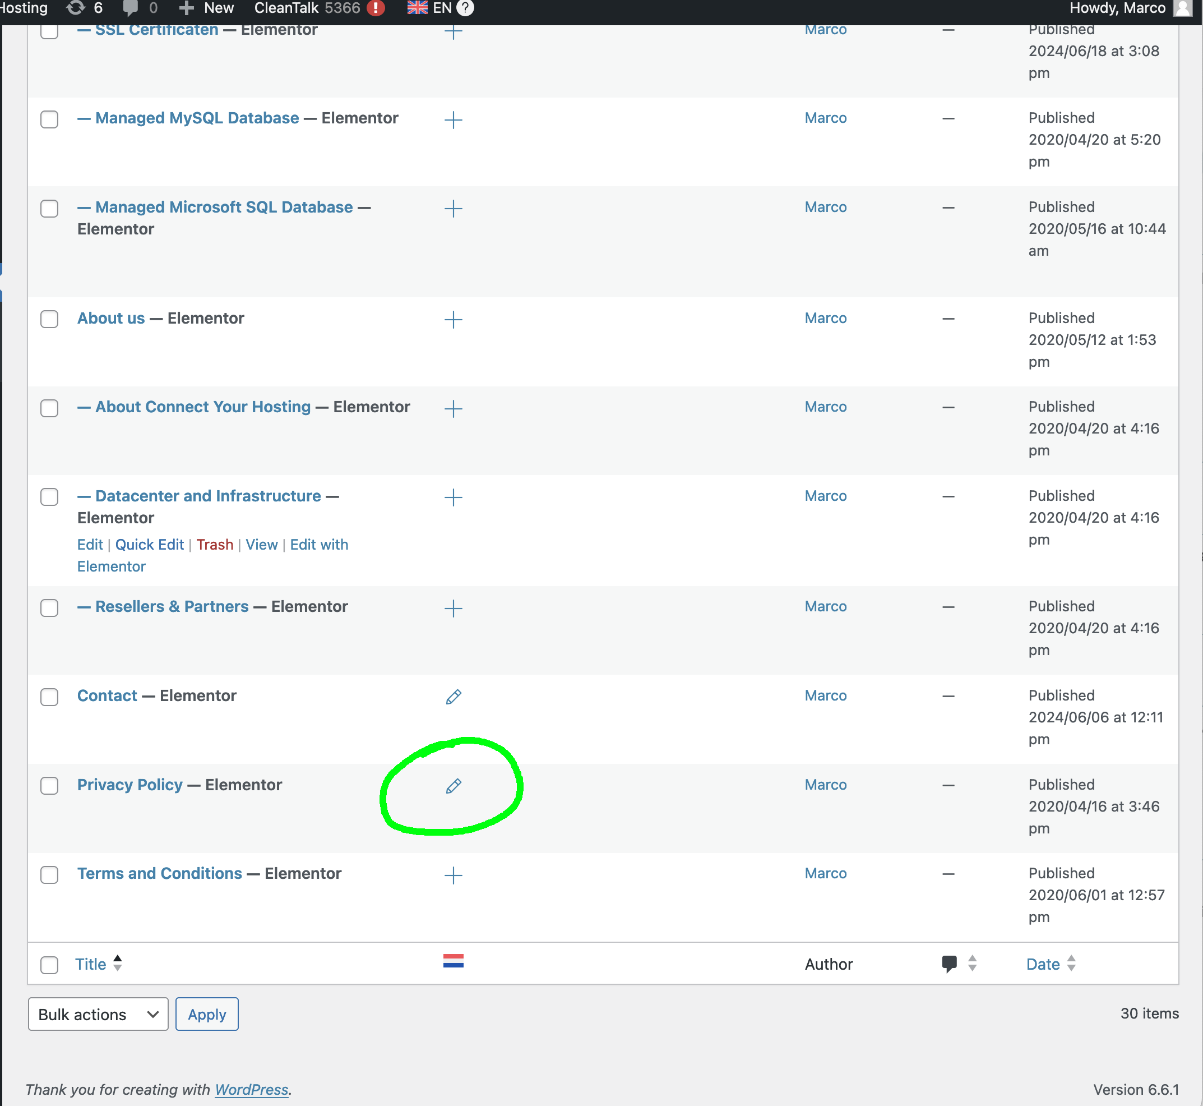The height and width of the screenshot is (1106, 1203).
Task: Click red CleanTalk alert icon
Action: (375, 8)
